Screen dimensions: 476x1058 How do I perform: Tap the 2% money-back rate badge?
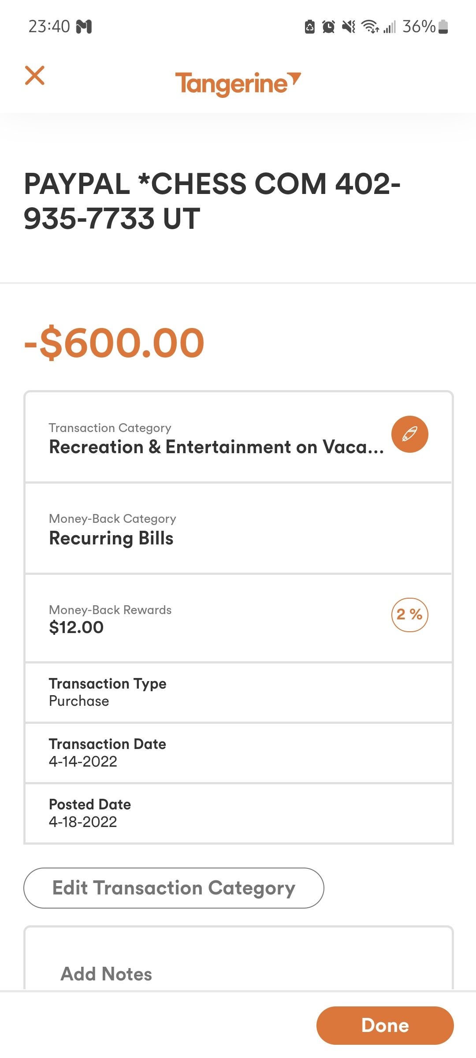pos(409,615)
